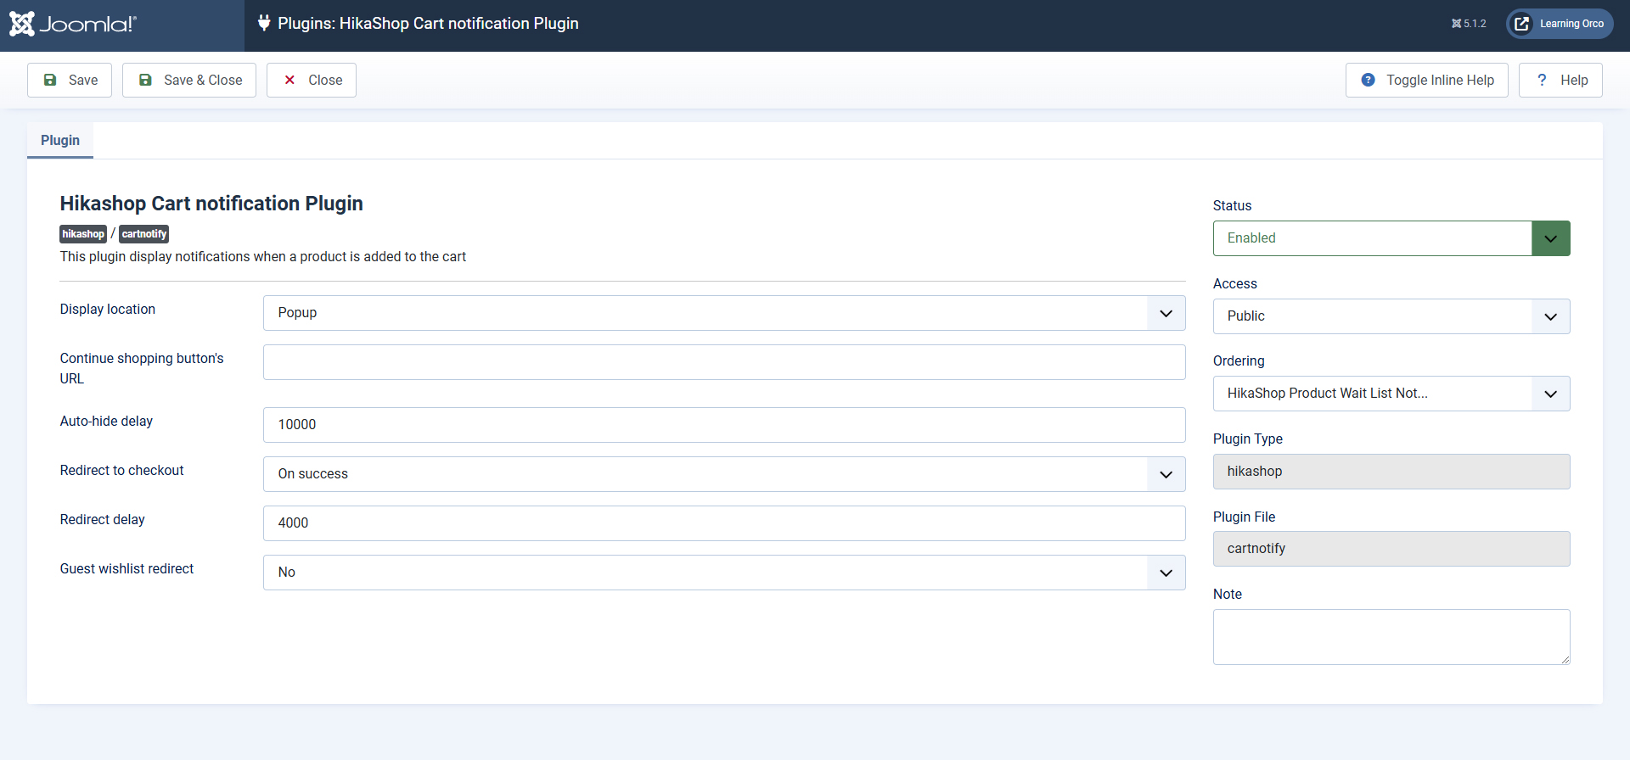Click the Status label
Image resolution: width=1630 pixels, height=760 pixels.
(1232, 206)
